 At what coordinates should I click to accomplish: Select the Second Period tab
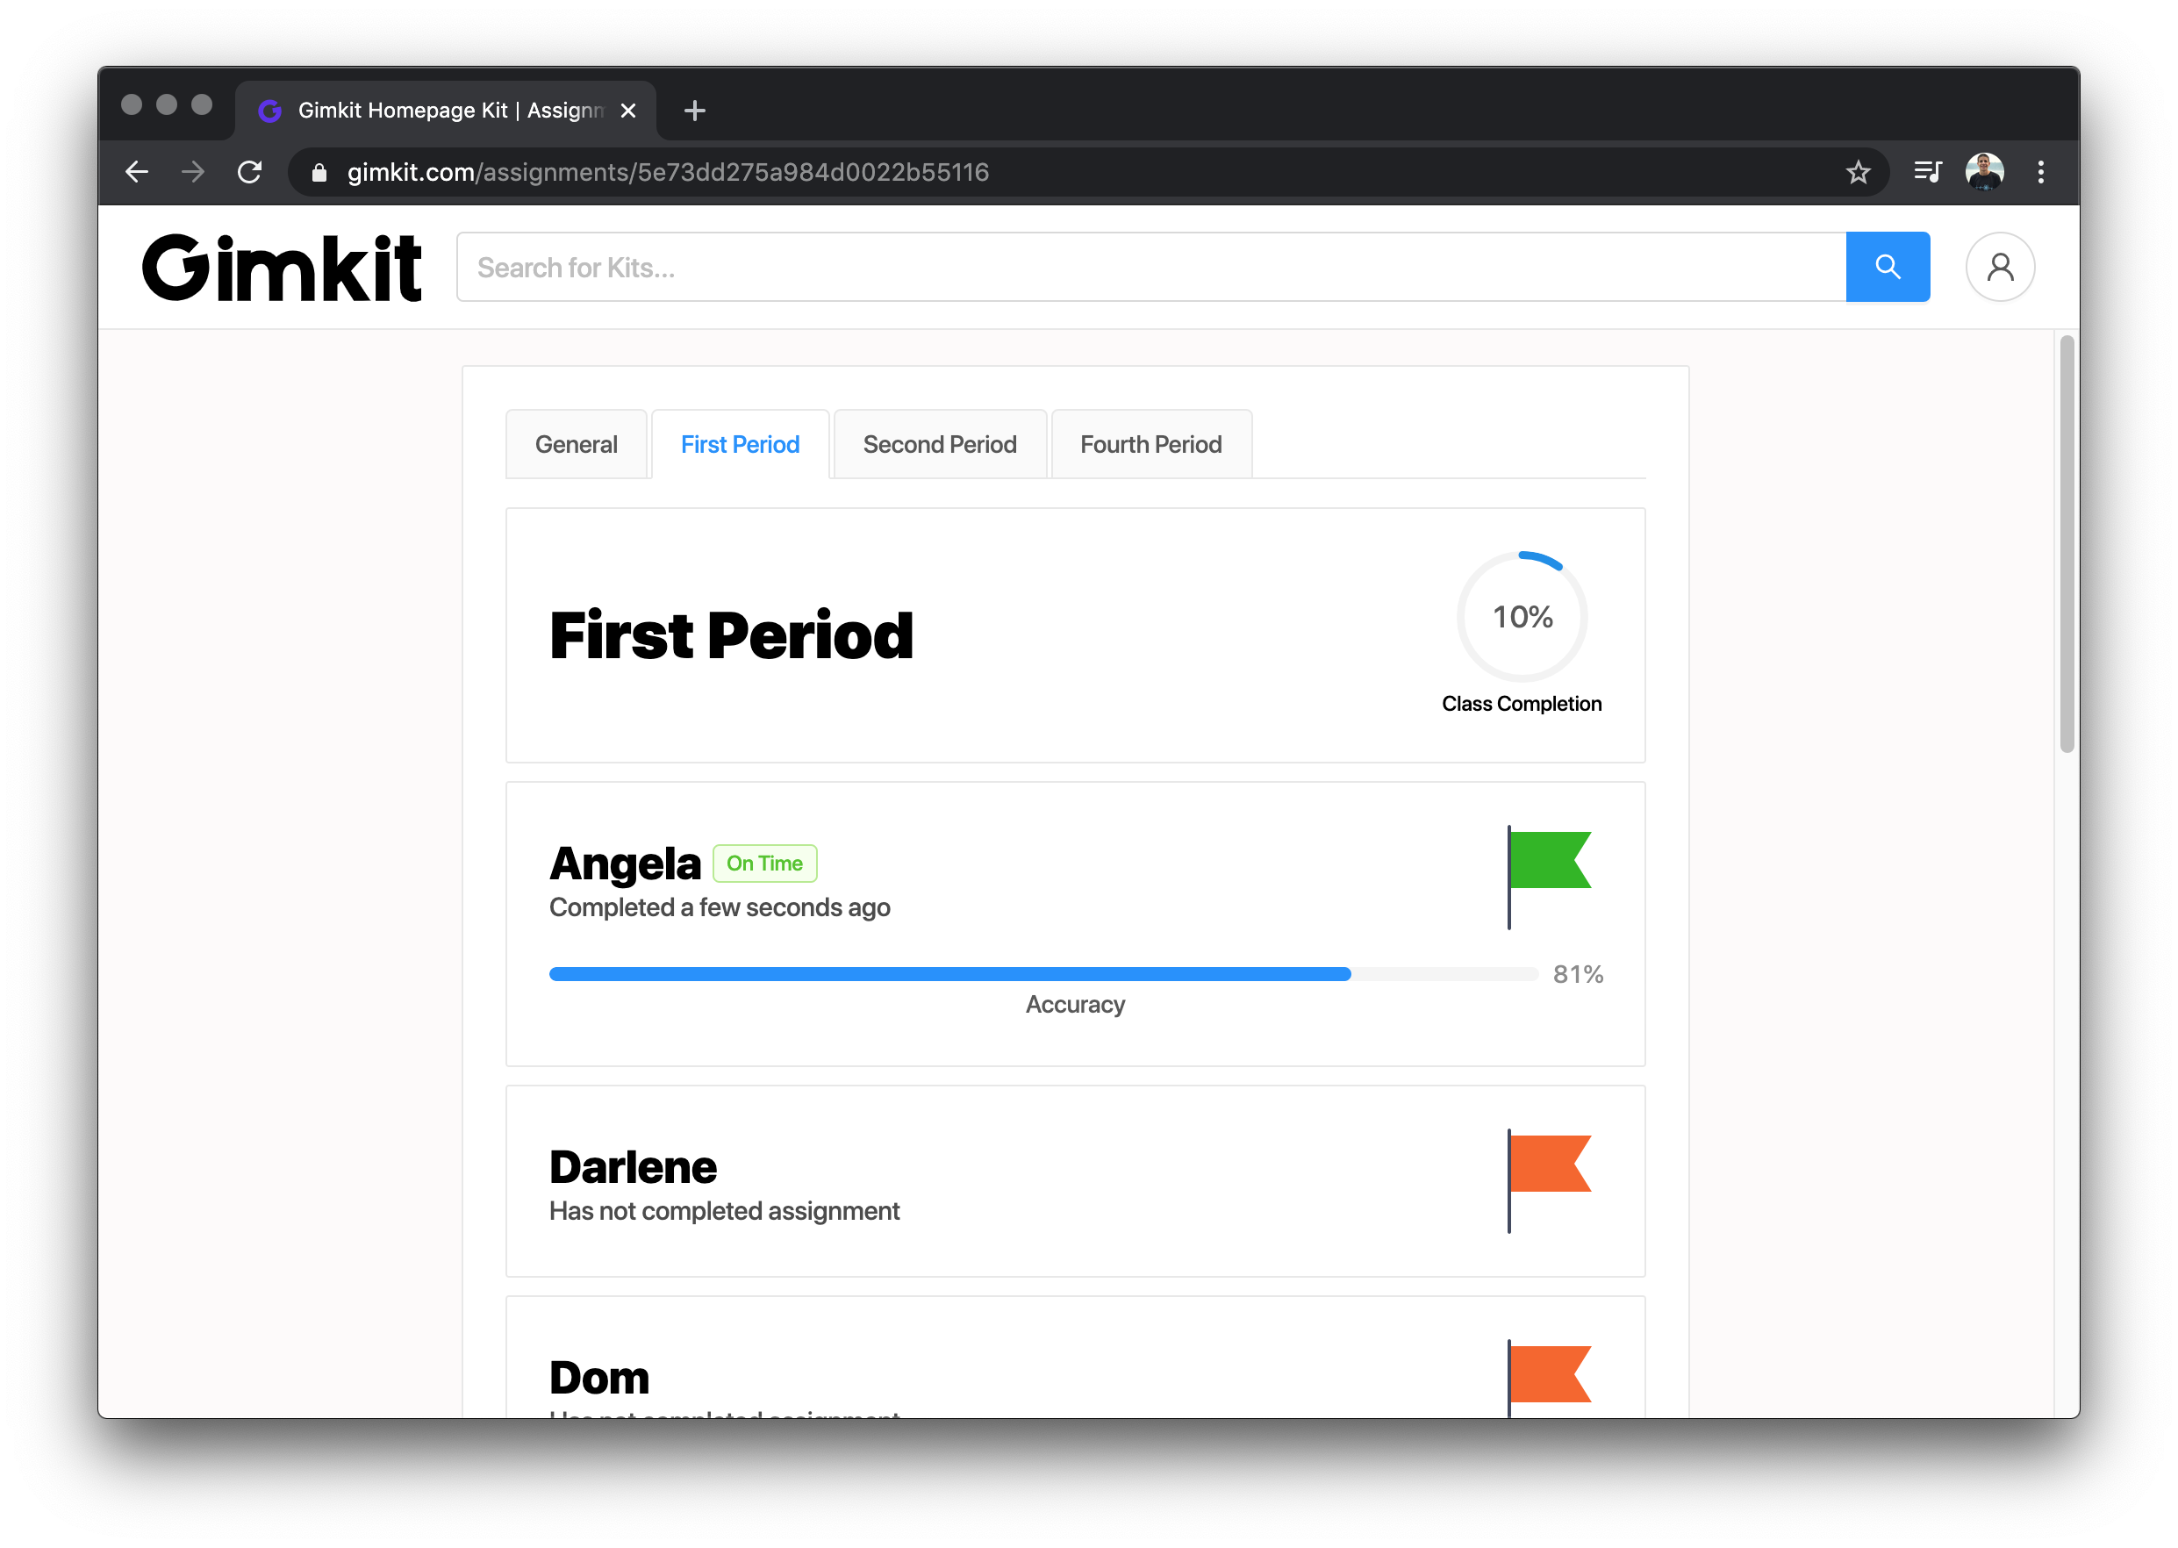tap(938, 444)
